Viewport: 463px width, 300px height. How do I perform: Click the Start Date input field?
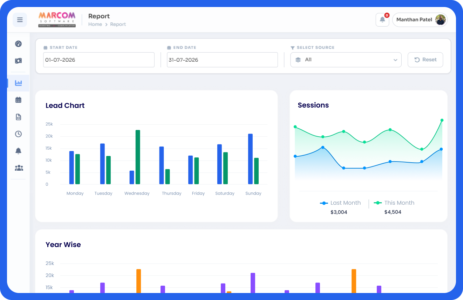(99, 60)
